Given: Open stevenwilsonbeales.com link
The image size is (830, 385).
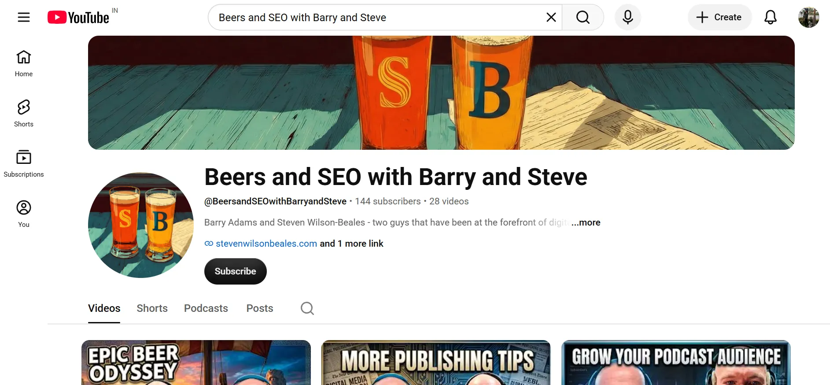Looking at the screenshot, I should (266, 244).
